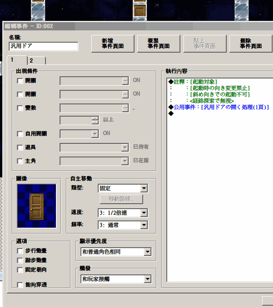
Task: Open the 頻率 dropdown showing 通常
Action: [123, 225]
